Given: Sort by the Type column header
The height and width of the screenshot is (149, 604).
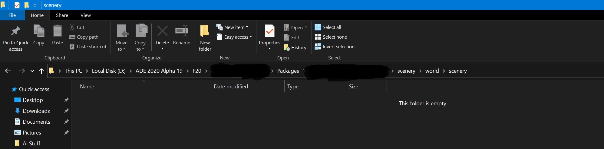Looking at the screenshot, I should coord(293,87).
